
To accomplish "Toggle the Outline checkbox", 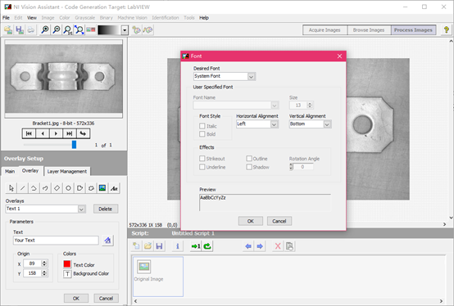I will tap(249, 159).
